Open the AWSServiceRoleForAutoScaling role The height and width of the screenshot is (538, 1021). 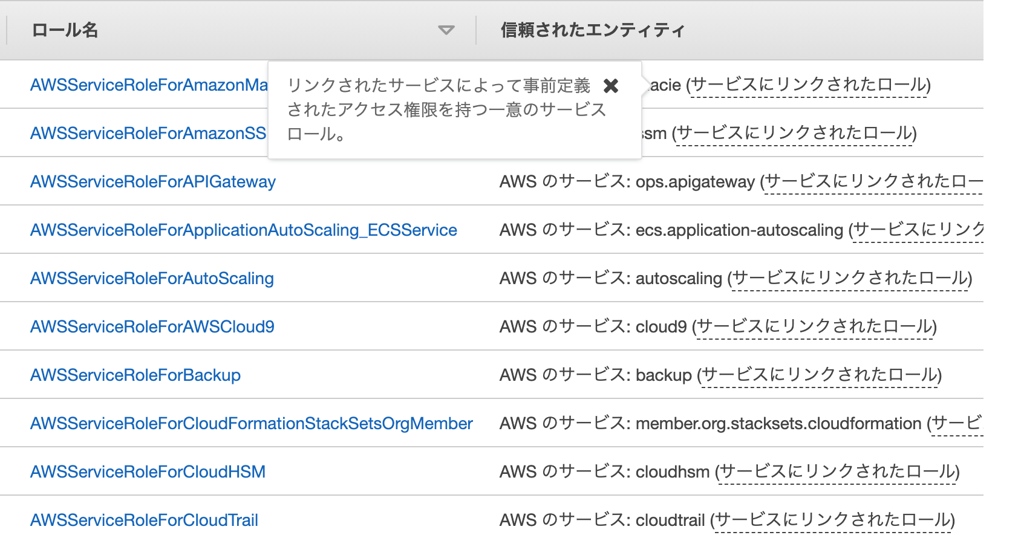pos(152,278)
